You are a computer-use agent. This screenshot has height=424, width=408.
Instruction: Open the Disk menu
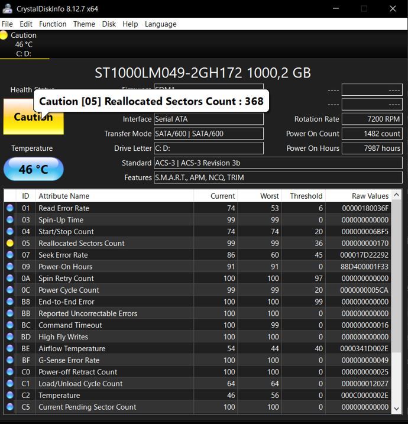click(x=109, y=24)
